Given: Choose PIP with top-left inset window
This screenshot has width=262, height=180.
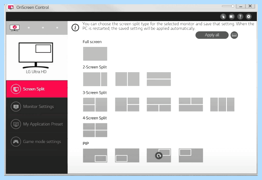Looking at the screenshot, I should point(191,155).
